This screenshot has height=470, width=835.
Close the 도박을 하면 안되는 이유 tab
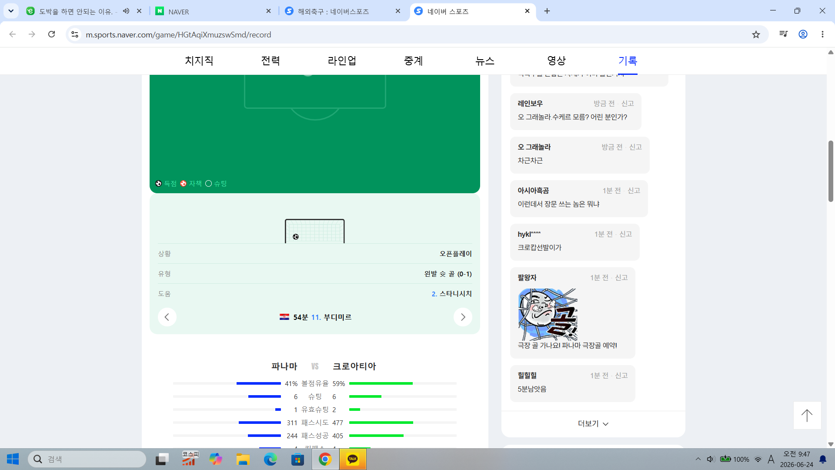click(x=139, y=11)
